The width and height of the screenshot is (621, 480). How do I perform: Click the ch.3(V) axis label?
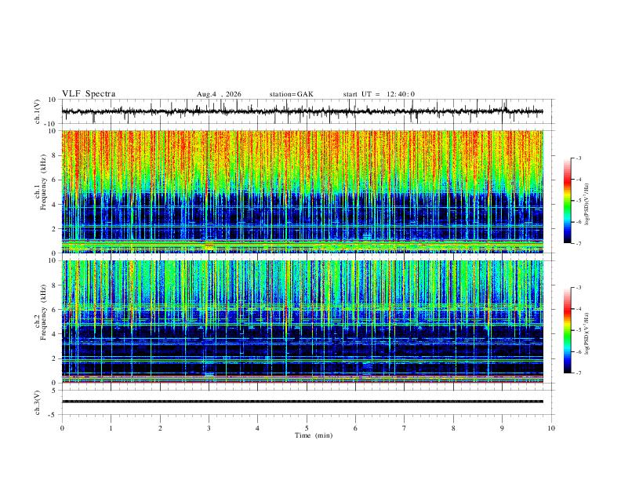[38, 402]
